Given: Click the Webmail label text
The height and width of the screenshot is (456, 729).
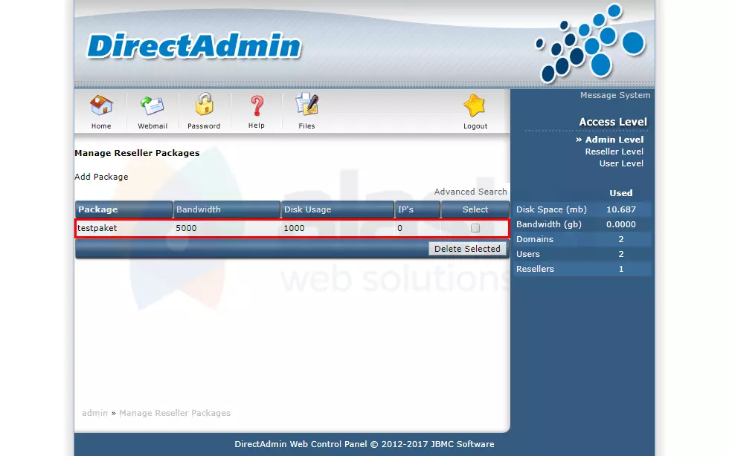Looking at the screenshot, I should tap(152, 126).
